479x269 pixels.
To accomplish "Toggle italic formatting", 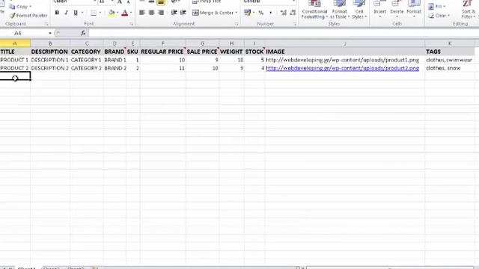I will tap(66, 13).
